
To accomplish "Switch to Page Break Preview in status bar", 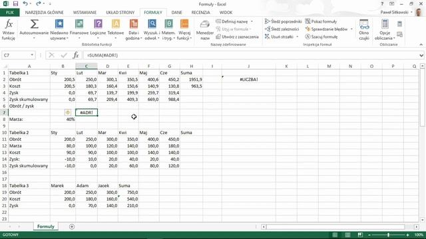I will [x=360, y=234].
